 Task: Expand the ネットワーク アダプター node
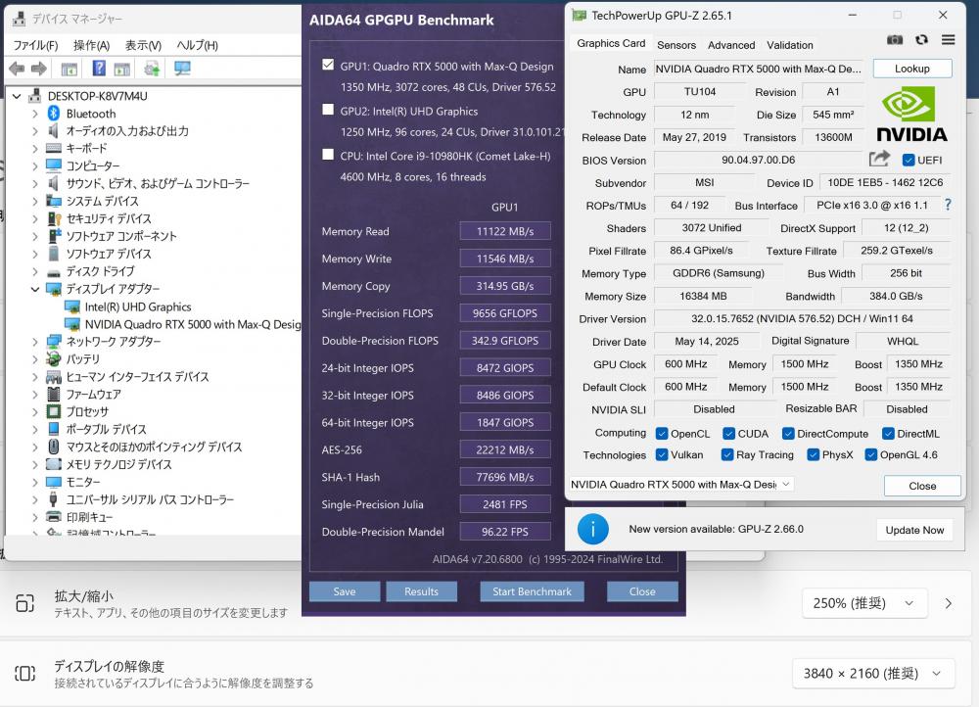click(x=35, y=342)
